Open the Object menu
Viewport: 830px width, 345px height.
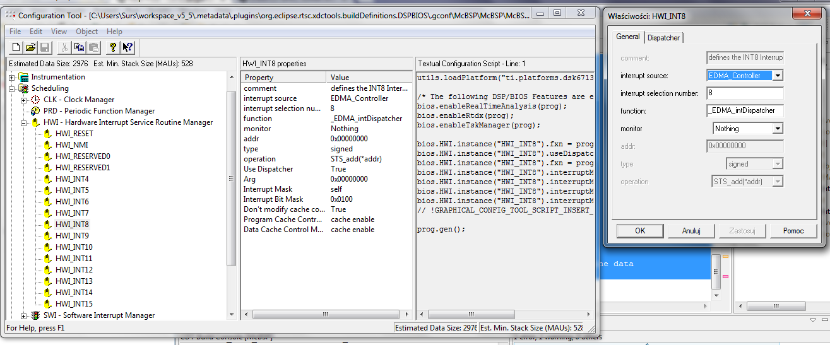[86, 32]
